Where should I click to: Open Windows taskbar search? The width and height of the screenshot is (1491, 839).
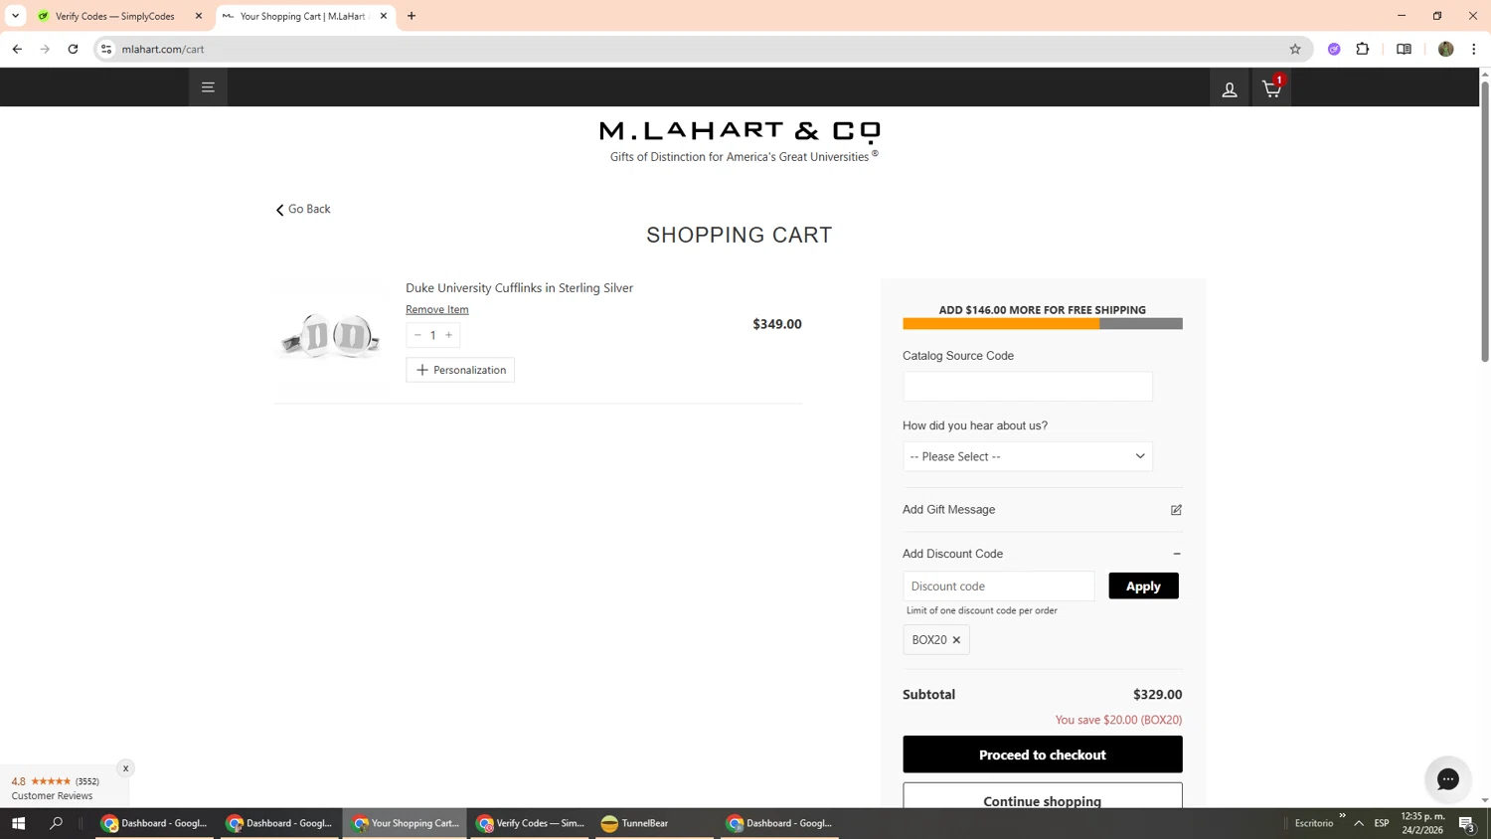[56, 823]
